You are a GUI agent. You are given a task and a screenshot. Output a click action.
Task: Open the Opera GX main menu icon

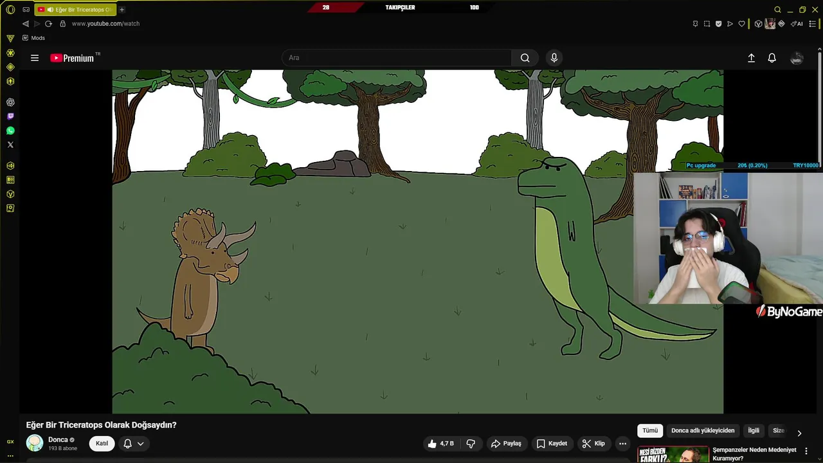tap(10, 10)
